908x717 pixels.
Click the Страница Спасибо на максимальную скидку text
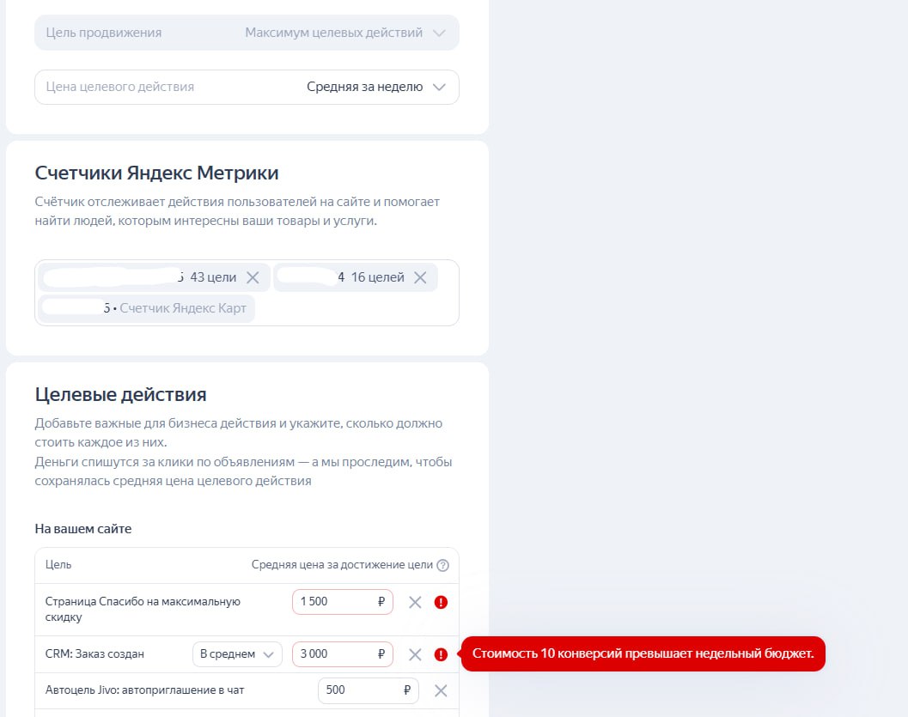pyautogui.click(x=143, y=610)
